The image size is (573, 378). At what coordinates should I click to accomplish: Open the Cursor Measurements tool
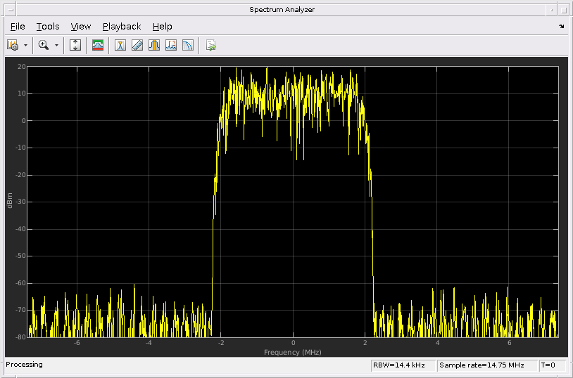pyautogui.click(x=120, y=45)
